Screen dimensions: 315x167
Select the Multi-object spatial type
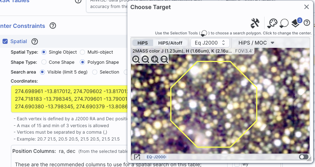click(x=82, y=52)
